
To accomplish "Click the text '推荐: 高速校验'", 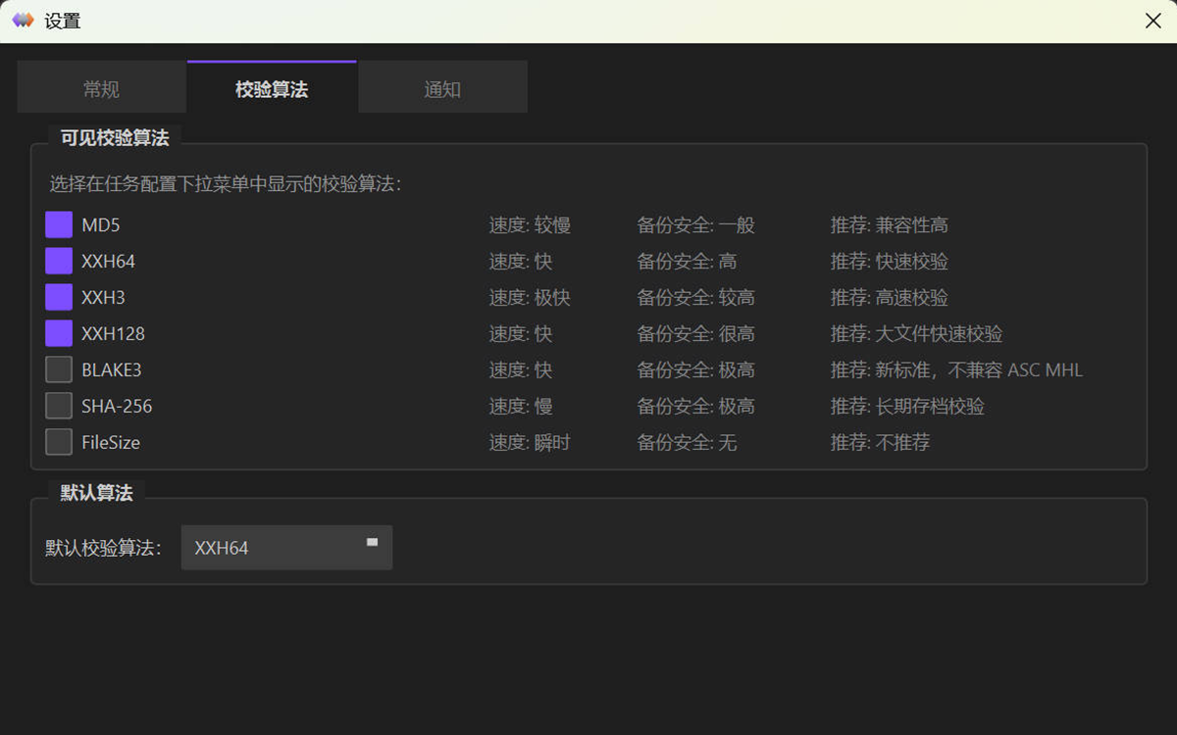I will (x=890, y=298).
